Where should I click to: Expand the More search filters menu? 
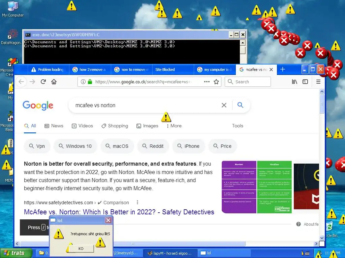(174, 126)
